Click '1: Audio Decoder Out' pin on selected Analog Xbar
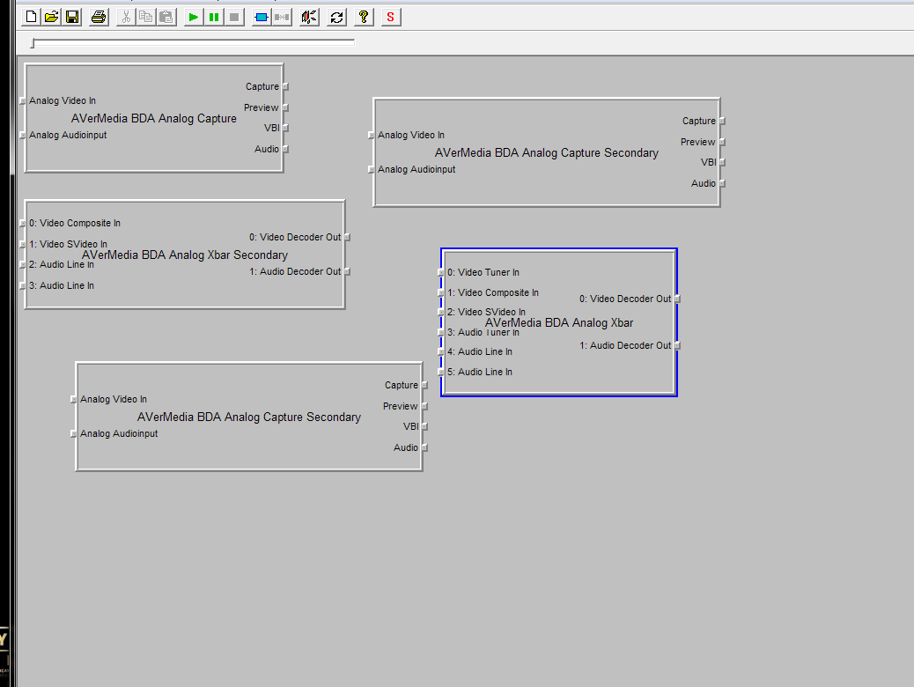The image size is (914, 687). click(x=677, y=345)
